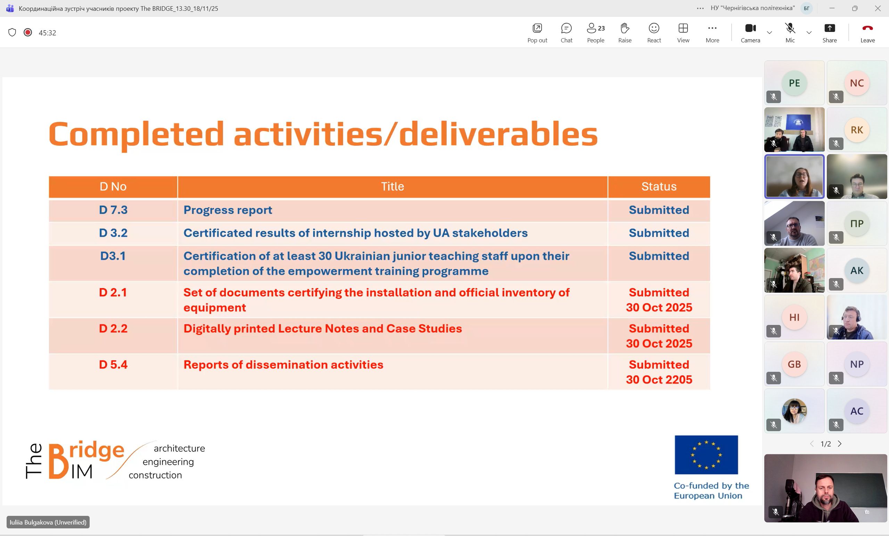Expand the Mic options arrow
The width and height of the screenshot is (889, 536).
809,32
